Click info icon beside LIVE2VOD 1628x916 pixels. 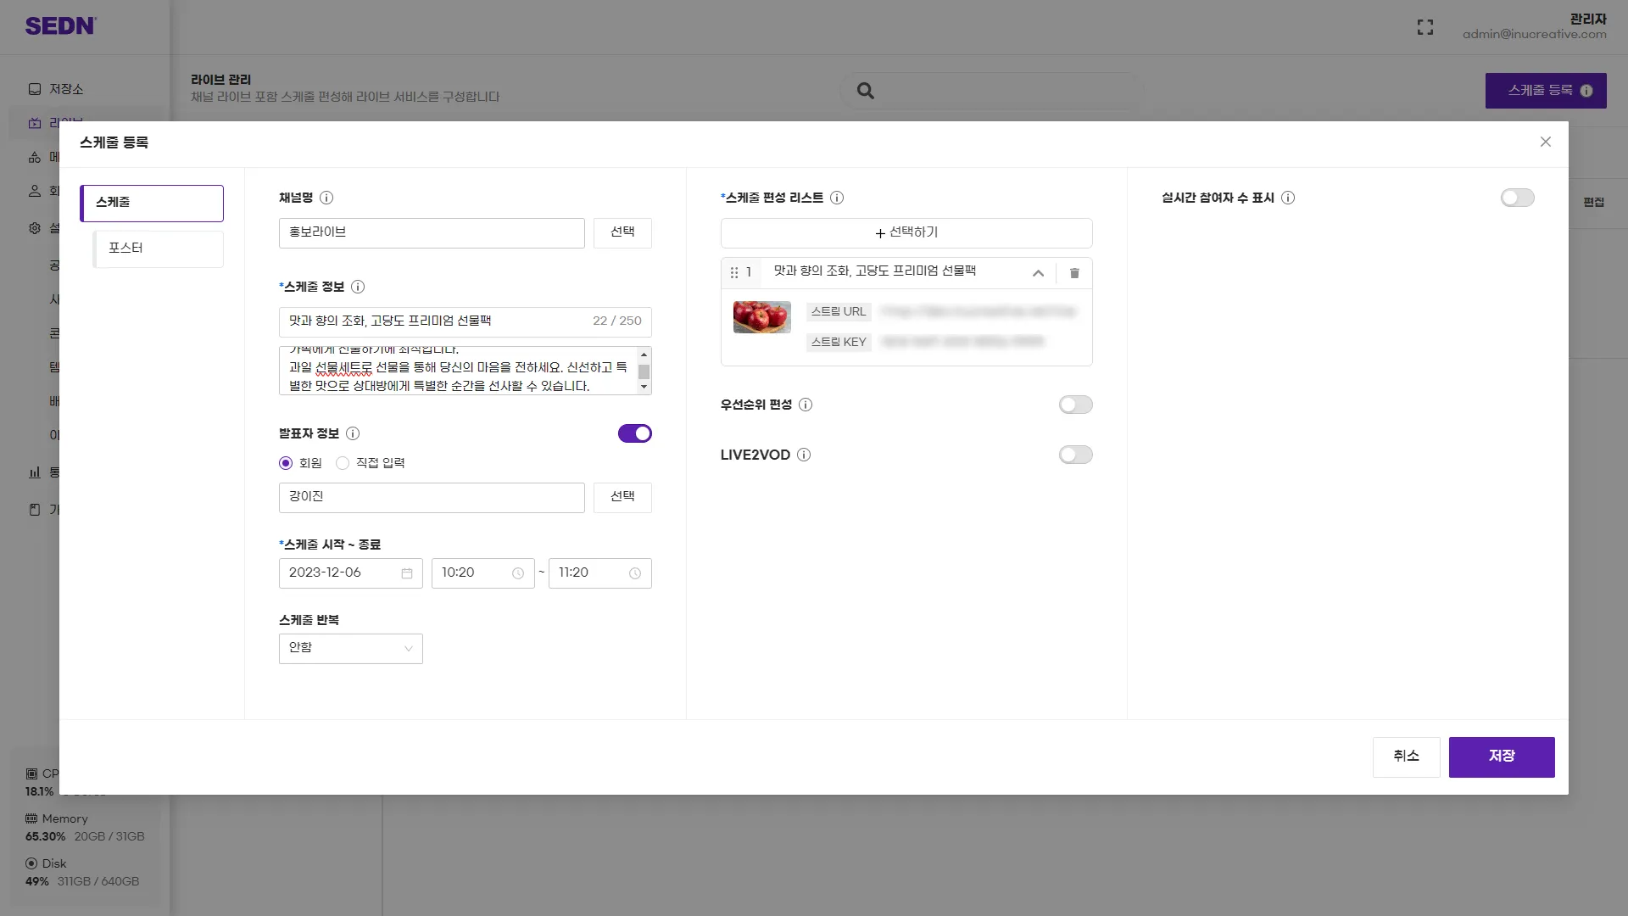(x=804, y=455)
